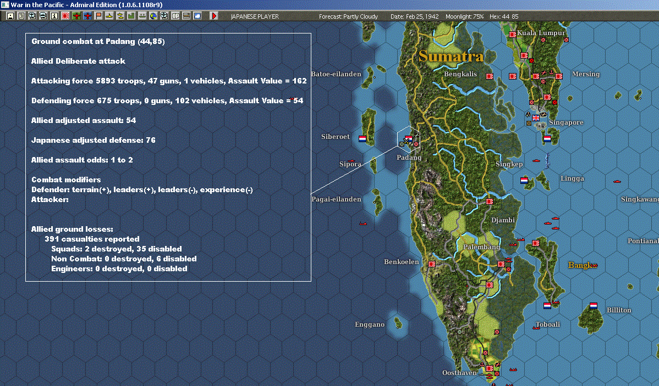659x386 pixels.
Task: Select the Japanese flag at Oosthaven
Action: point(490,368)
